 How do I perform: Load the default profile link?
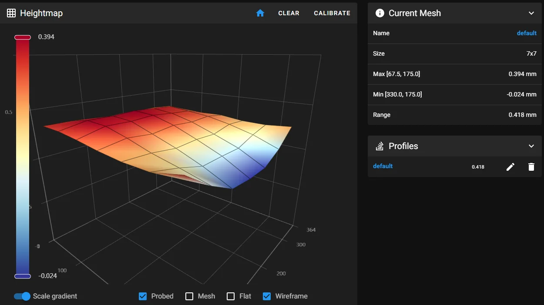tap(383, 166)
